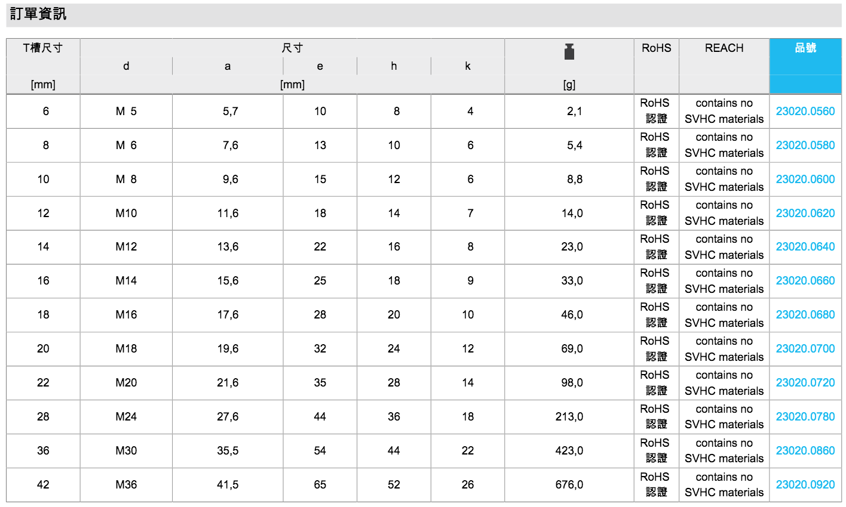Click the M36 thread size cell
Image resolution: width=846 pixels, height=507 pixels.
[x=126, y=485]
